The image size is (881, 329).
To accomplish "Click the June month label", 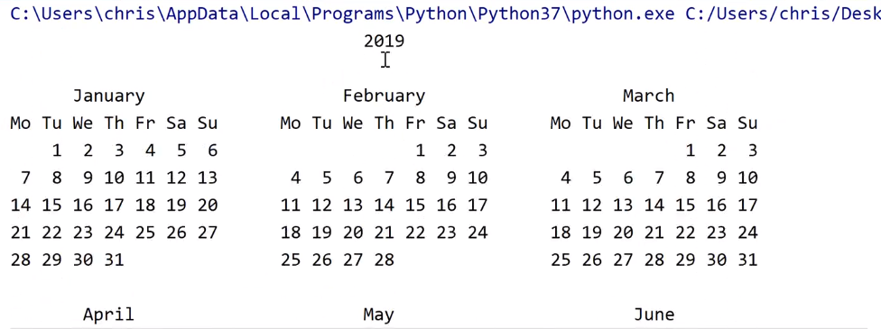I will [x=654, y=315].
